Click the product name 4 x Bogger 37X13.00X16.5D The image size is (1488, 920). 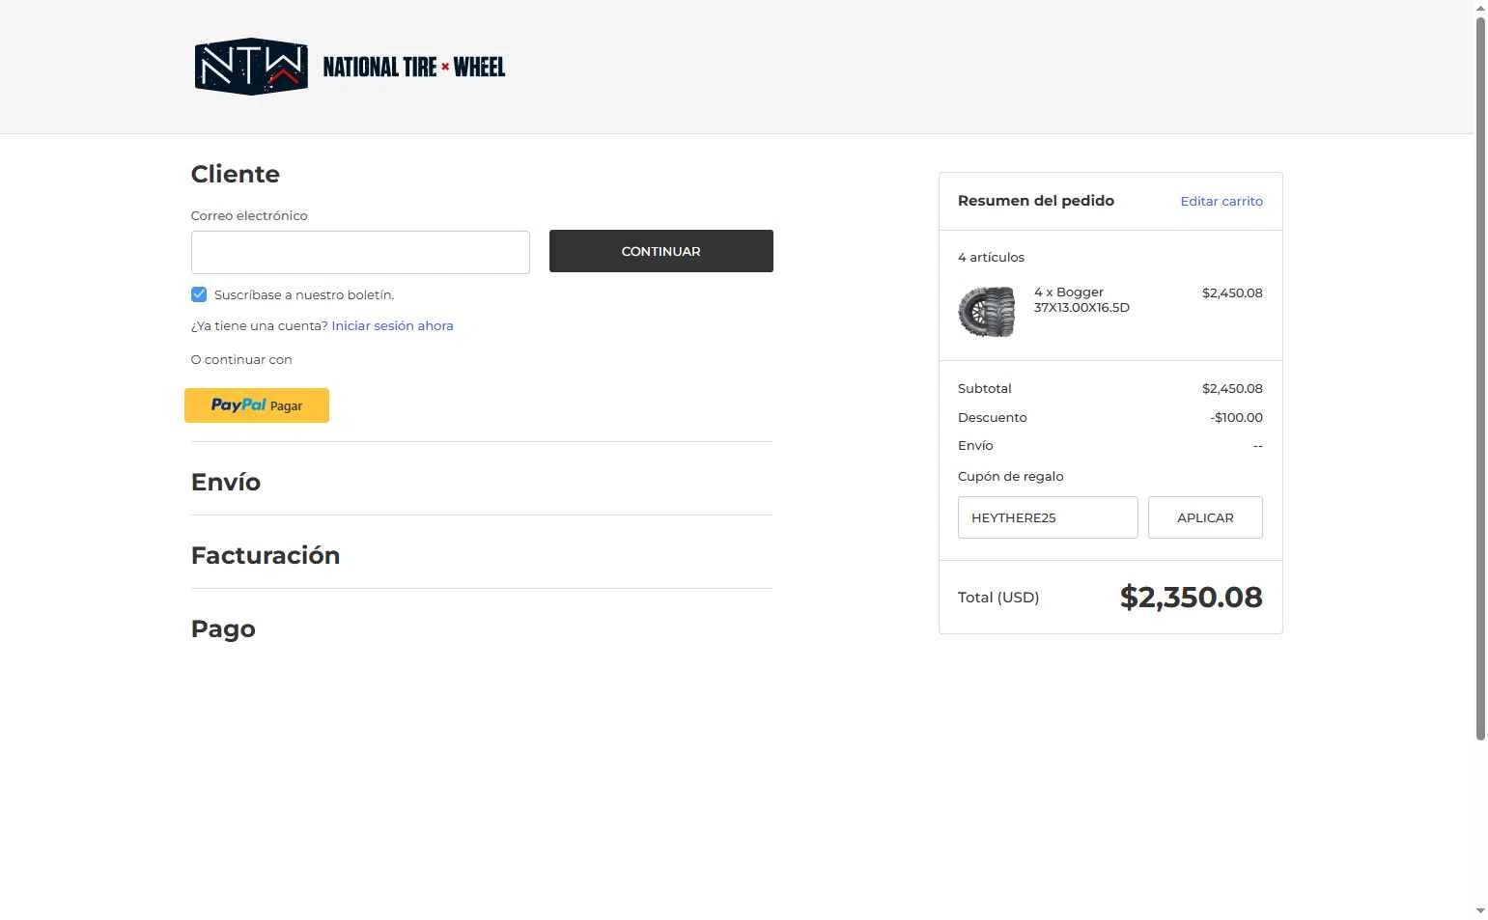click(1081, 299)
